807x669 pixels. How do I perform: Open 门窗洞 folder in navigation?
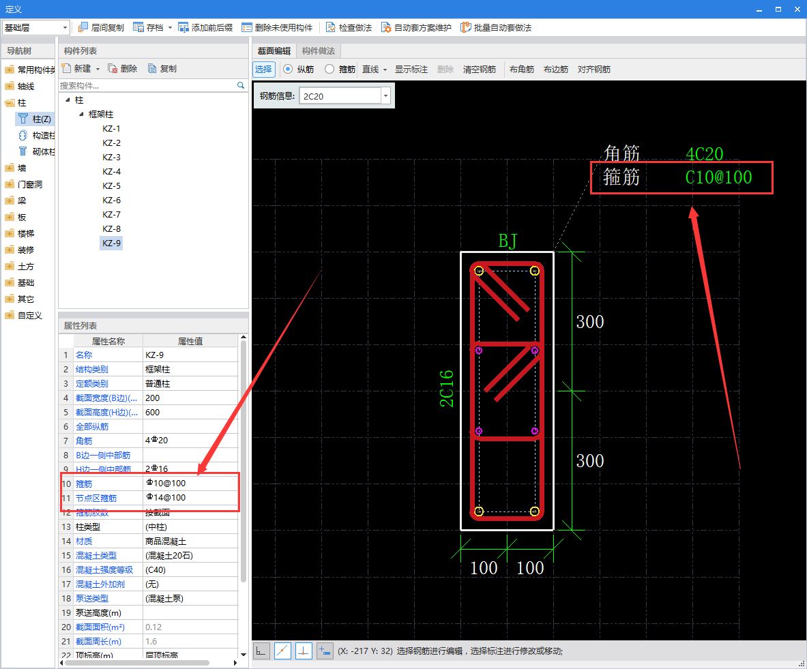(10, 184)
